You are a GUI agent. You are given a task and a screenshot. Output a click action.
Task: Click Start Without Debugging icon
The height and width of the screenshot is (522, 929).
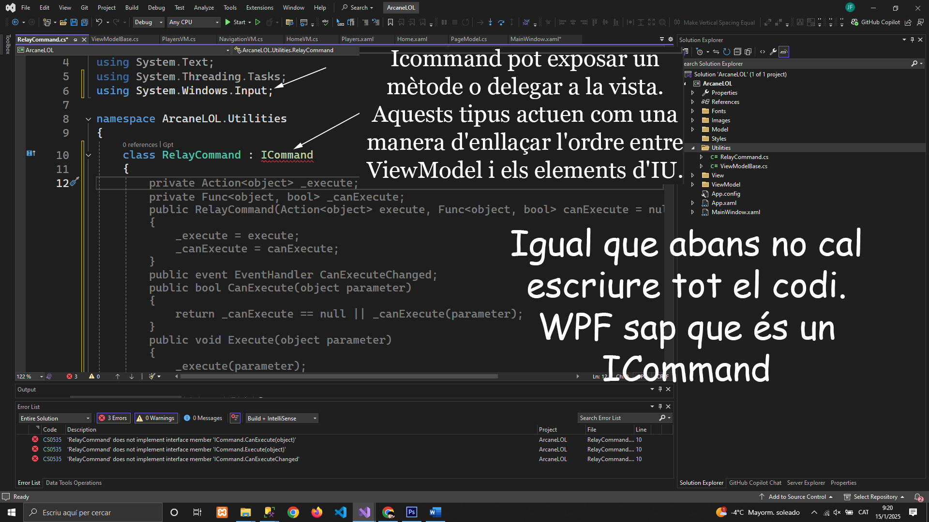[258, 22]
